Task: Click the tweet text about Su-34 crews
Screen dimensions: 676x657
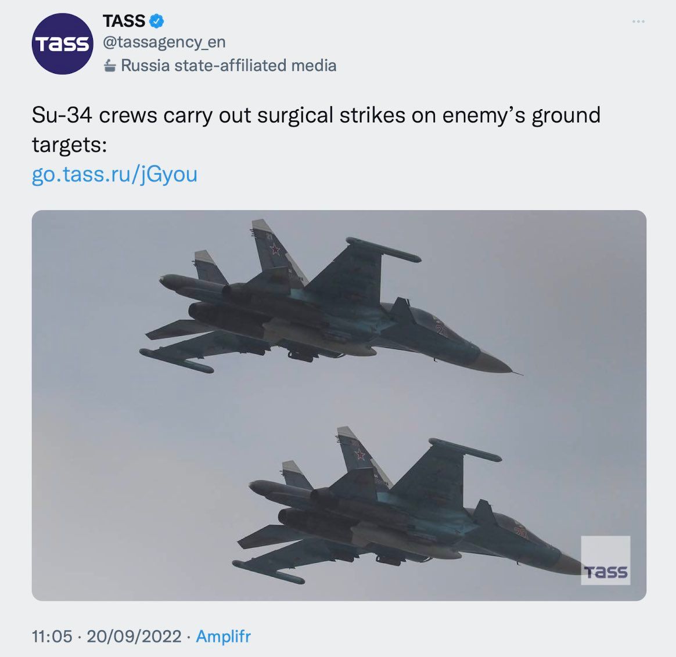Action: (x=316, y=115)
